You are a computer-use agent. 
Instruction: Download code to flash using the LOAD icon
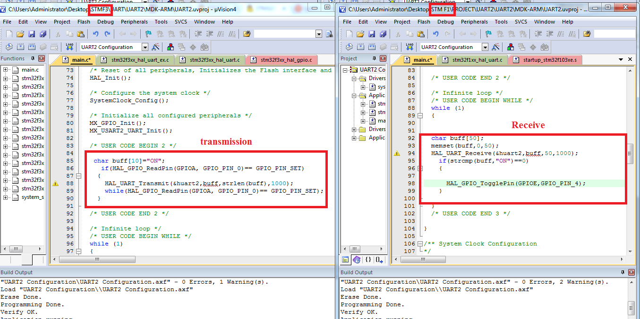pos(69,47)
